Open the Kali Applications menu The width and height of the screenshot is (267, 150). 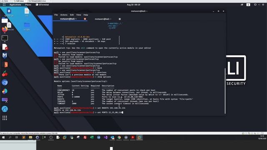[15, 5]
